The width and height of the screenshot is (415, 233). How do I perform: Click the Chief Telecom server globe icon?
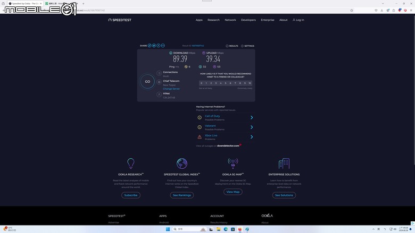coord(159,82)
